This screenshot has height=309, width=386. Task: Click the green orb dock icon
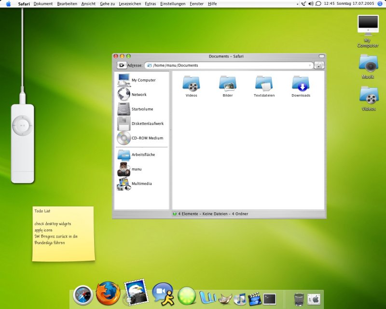187,295
